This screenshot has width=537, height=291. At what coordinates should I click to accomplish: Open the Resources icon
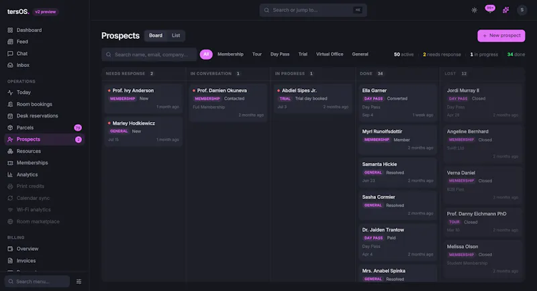point(10,151)
